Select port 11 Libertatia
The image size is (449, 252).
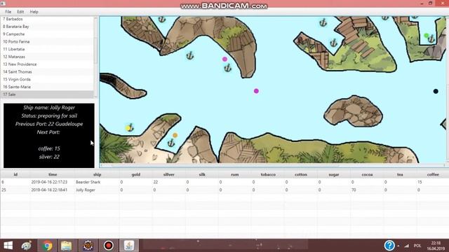[x=47, y=49]
